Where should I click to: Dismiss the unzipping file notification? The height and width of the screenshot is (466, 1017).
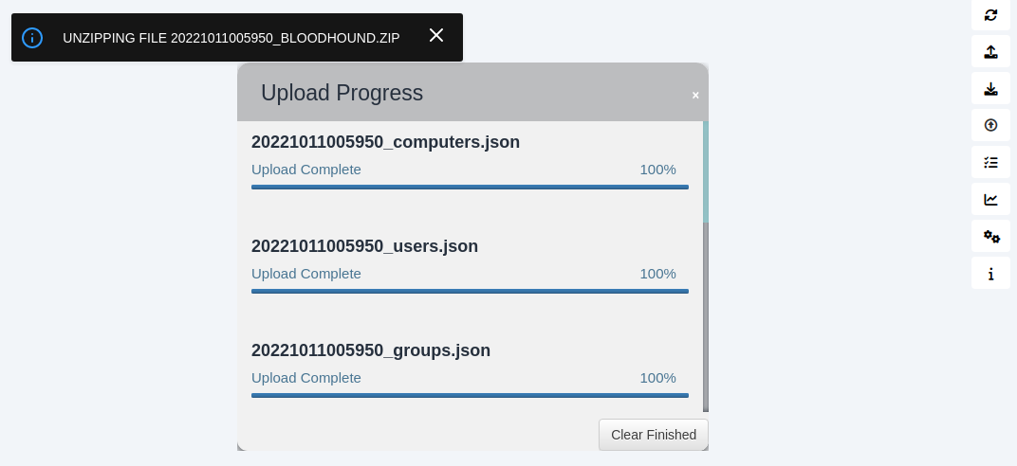coord(436,35)
